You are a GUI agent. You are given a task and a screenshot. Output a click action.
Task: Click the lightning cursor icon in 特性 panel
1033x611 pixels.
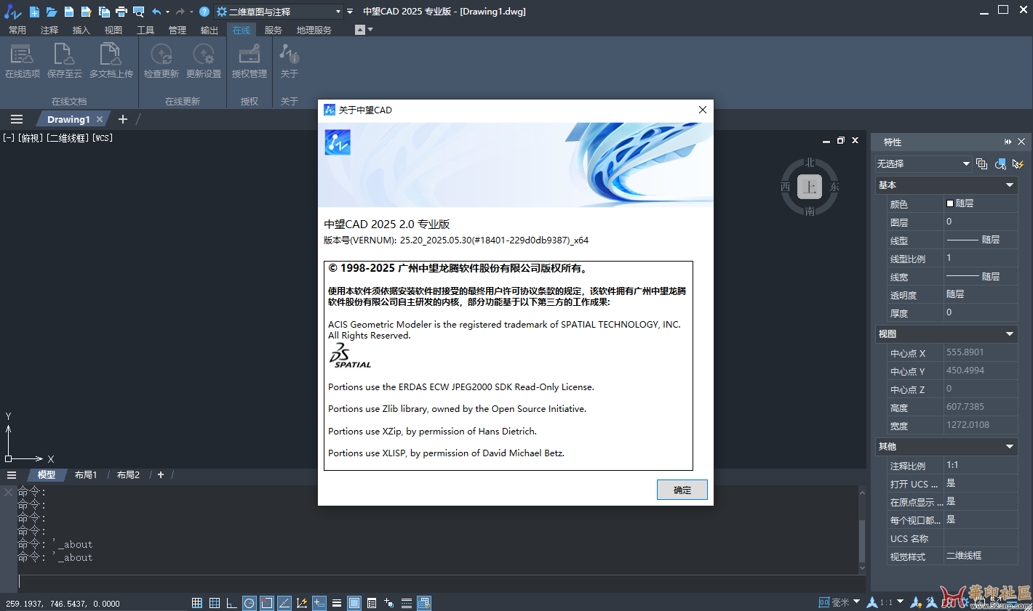click(x=1018, y=164)
